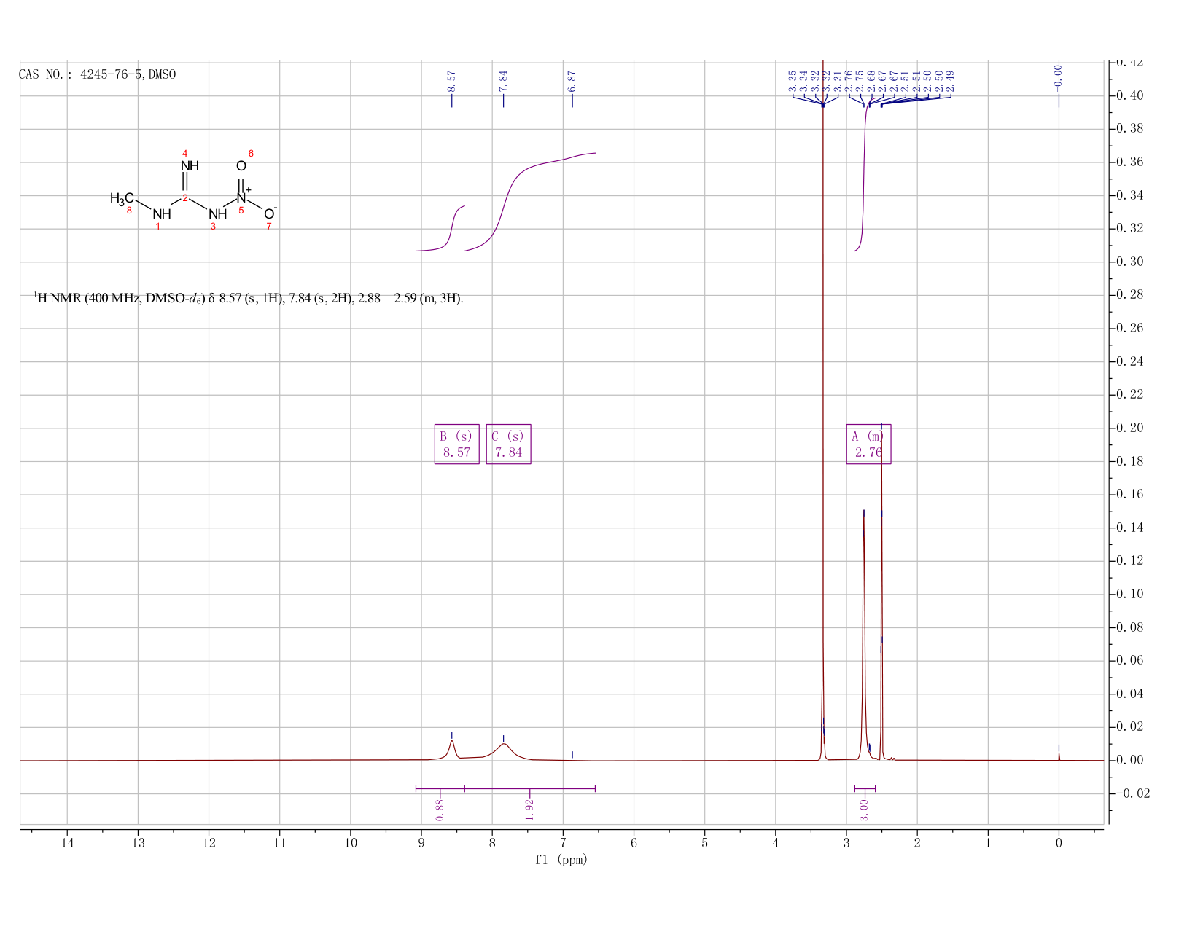Select the x-axis tick label 14
This screenshot has height=929, width=1203.
point(67,843)
